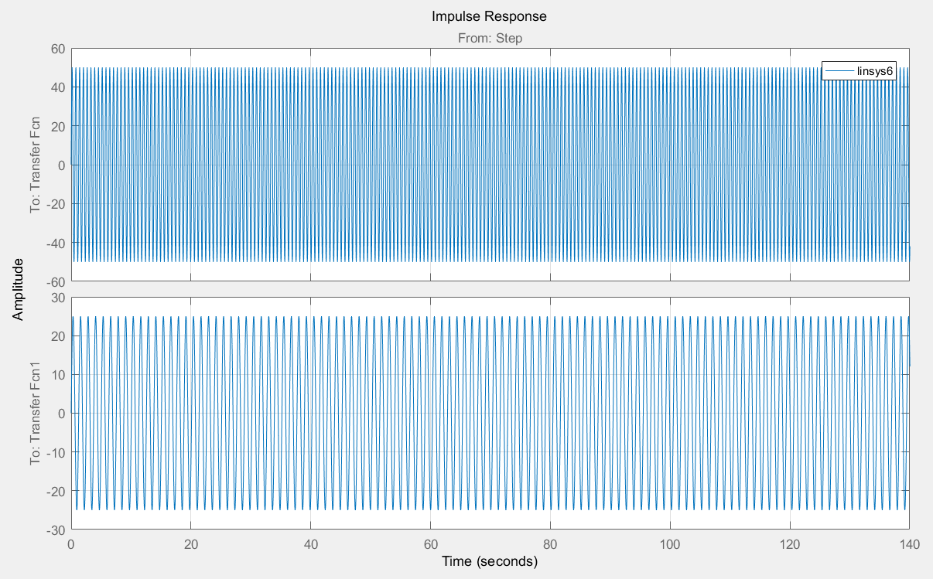Viewport: 933px width, 579px height.
Task: Click the -20 tick label on upper plot
Action: click(56, 204)
